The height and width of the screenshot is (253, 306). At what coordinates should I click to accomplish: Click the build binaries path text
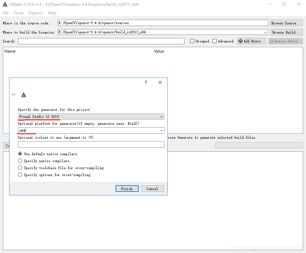(x=102, y=32)
